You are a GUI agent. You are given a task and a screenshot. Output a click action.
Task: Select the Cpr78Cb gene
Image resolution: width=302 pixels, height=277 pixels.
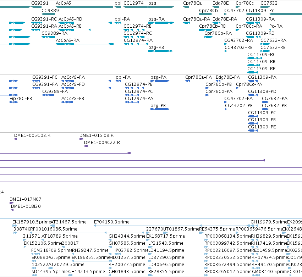point(206,14)
